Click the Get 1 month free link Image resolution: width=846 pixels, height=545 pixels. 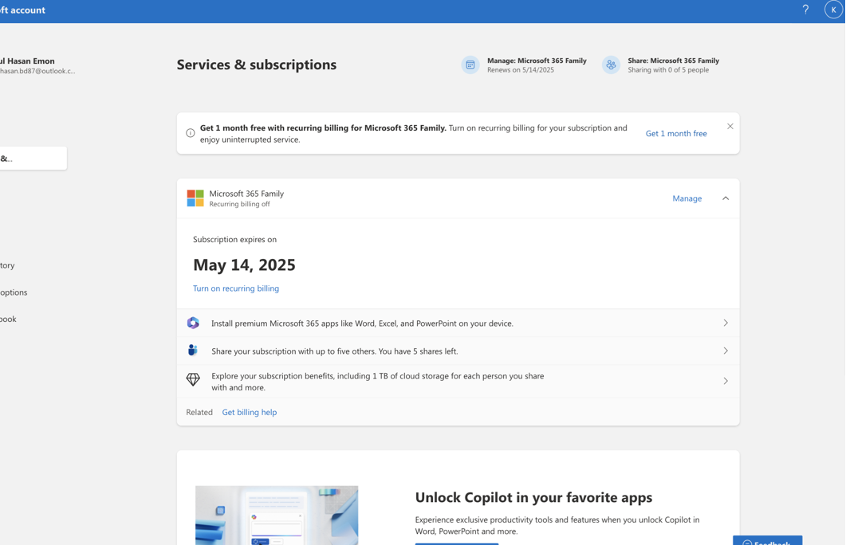[676, 134]
